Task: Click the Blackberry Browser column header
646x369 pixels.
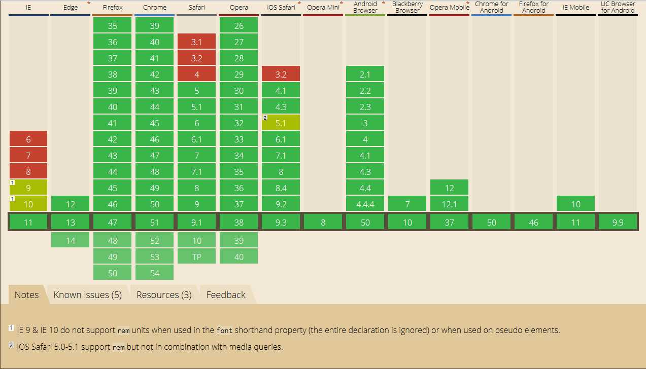Action: point(407,8)
